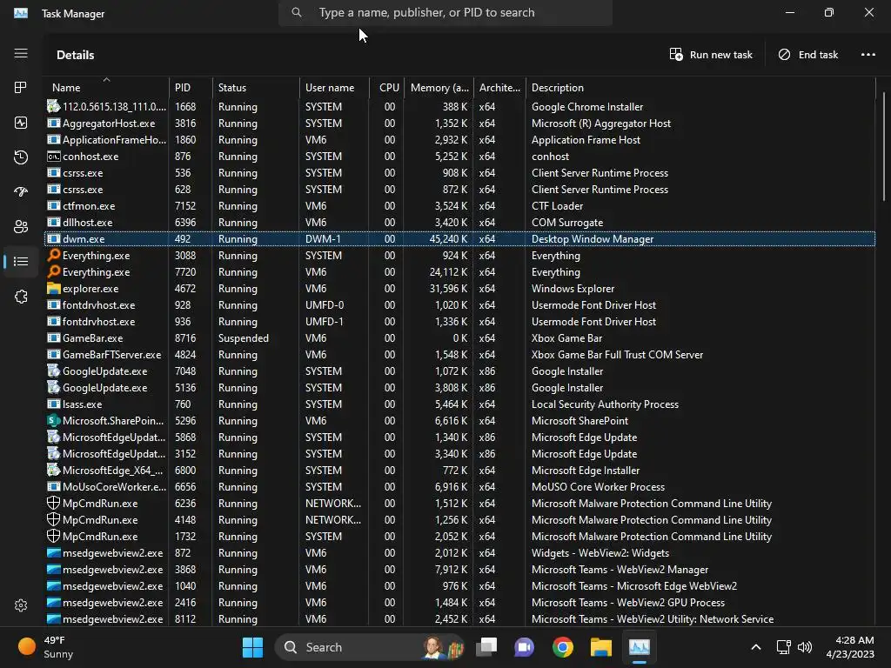Select fontdrvhost.exe row with PID 936

459,322
